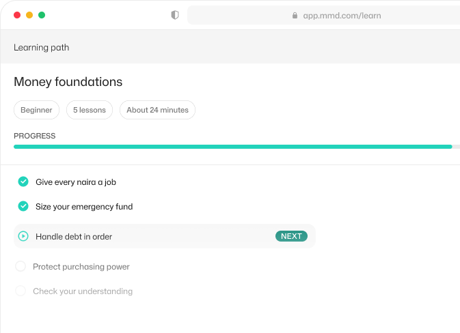
Task: Open Protect purchasing power lesson
Action: [81, 267]
